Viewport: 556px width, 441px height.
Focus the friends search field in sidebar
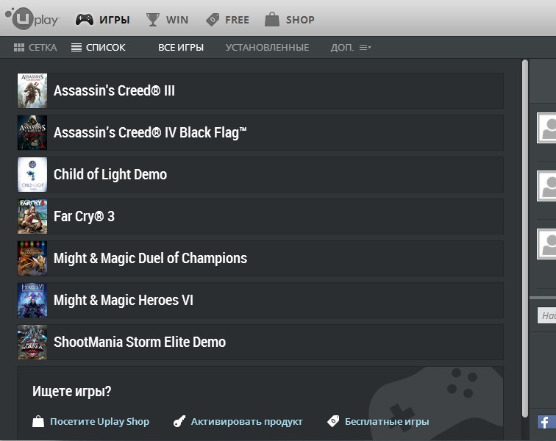[546, 315]
